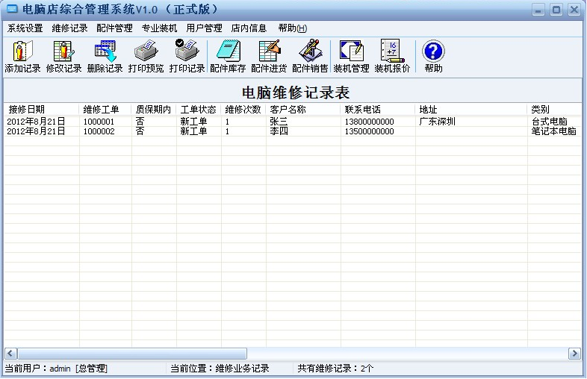Click the 工单状态 column header
The width and height of the screenshot is (587, 379).
[x=199, y=109]
